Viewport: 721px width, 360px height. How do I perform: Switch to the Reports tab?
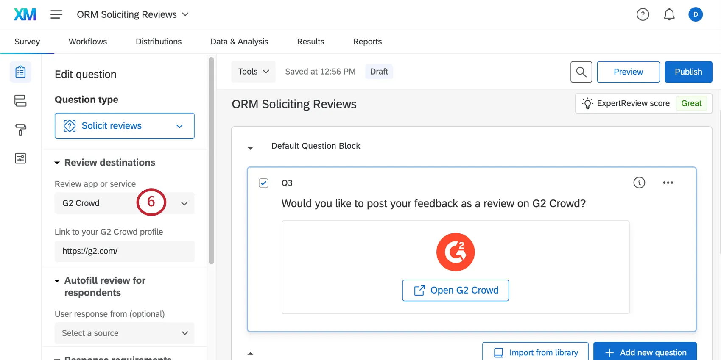click(367, 42)
